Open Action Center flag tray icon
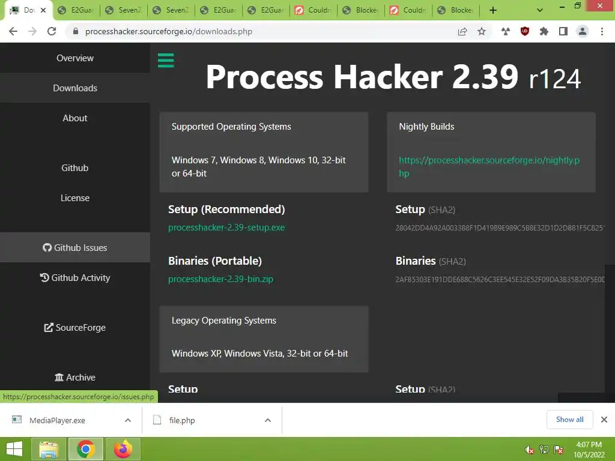 pos(559,450)
